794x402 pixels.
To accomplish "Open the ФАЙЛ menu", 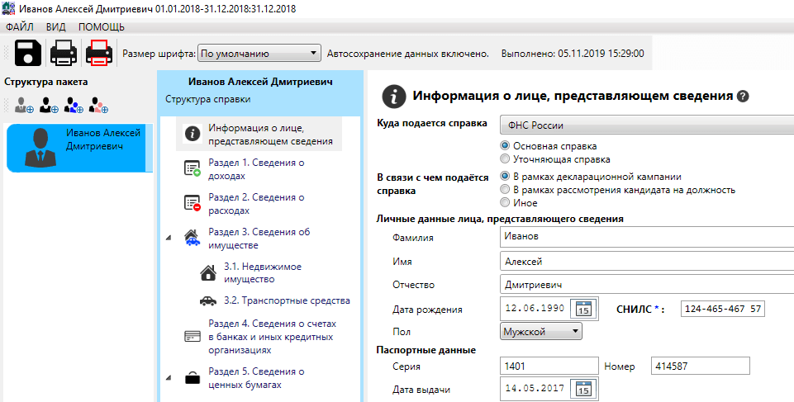I will 20,26.
